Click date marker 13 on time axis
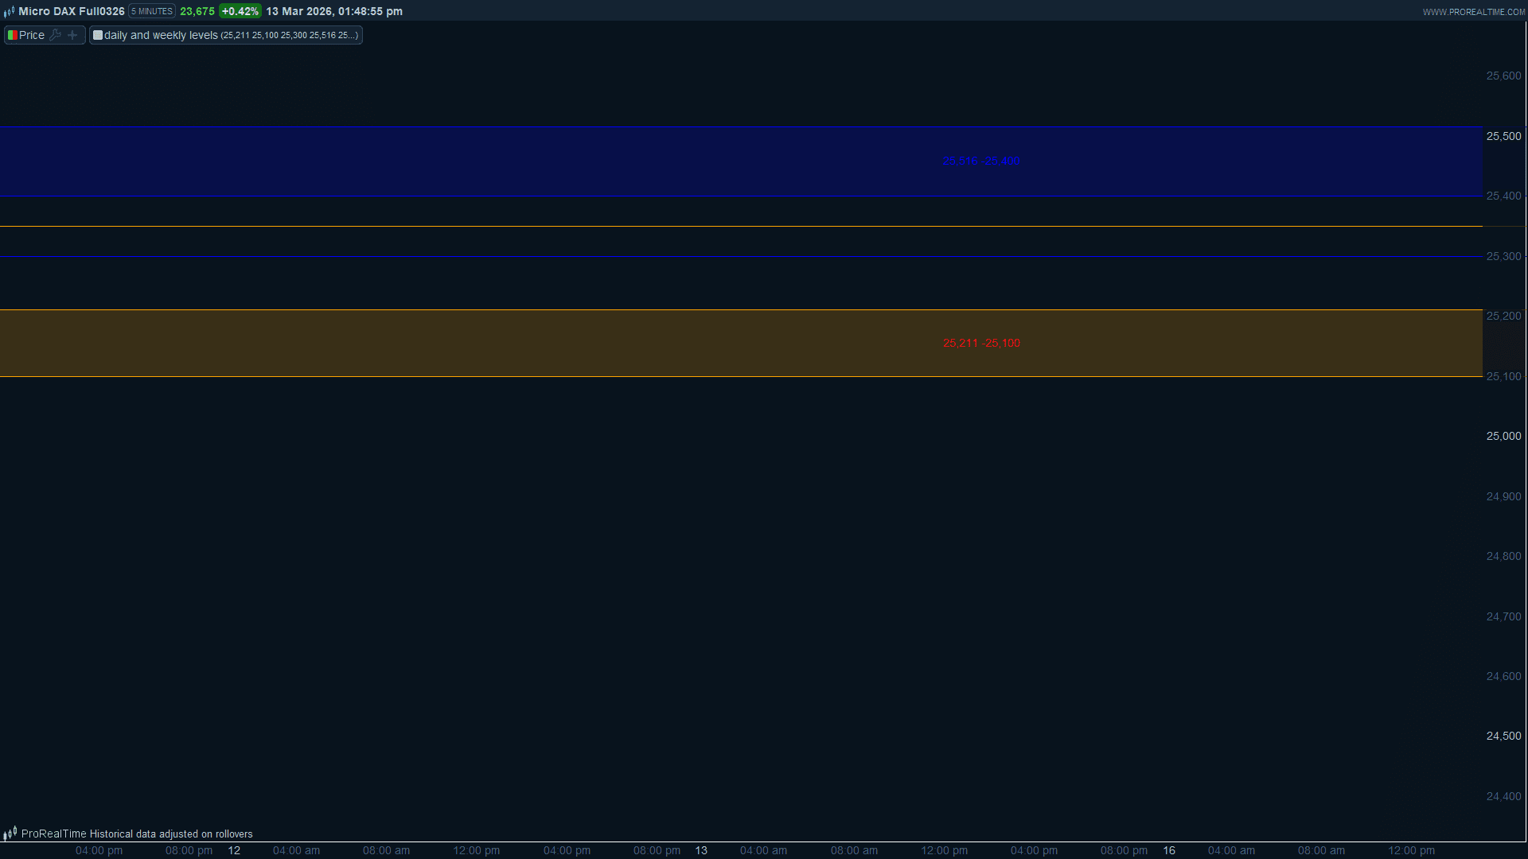The height and width of the screenshot is (859, 1528). [x=700, y=850]
